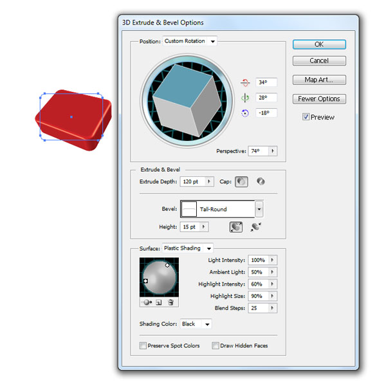Turn cap on for solid appearance
386x386 pixels.
click(x=241, y=181)
